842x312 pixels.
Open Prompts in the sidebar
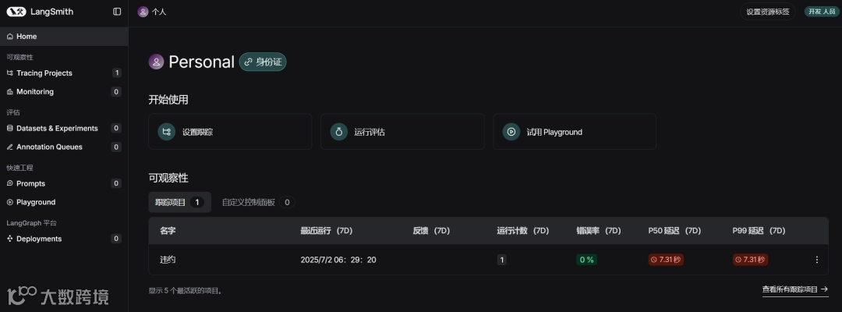pyautogui.click(x=64, y=183)
